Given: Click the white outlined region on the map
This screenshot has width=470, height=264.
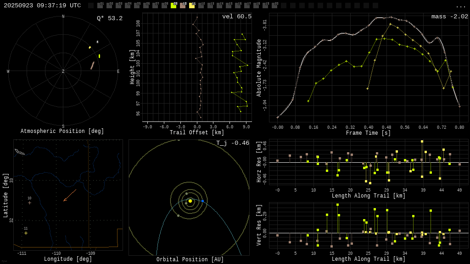Looking at the screenshot, I should [x=19, y=152].
